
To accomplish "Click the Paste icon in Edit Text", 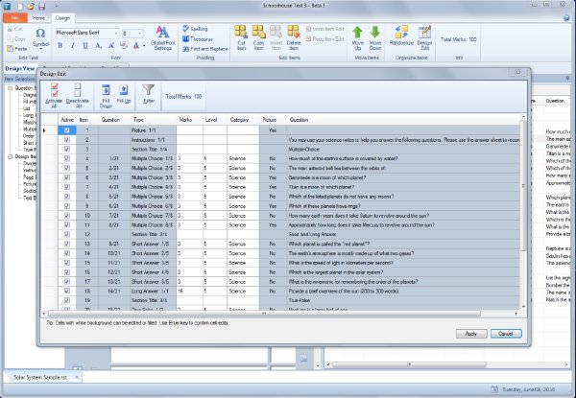I will click(x=11, y=48).
